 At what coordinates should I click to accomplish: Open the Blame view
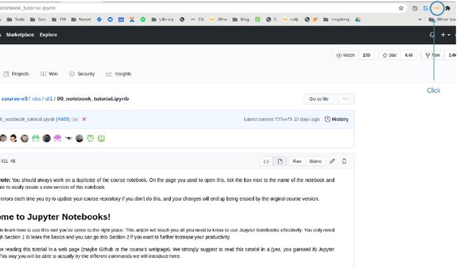tap(316, 162)
